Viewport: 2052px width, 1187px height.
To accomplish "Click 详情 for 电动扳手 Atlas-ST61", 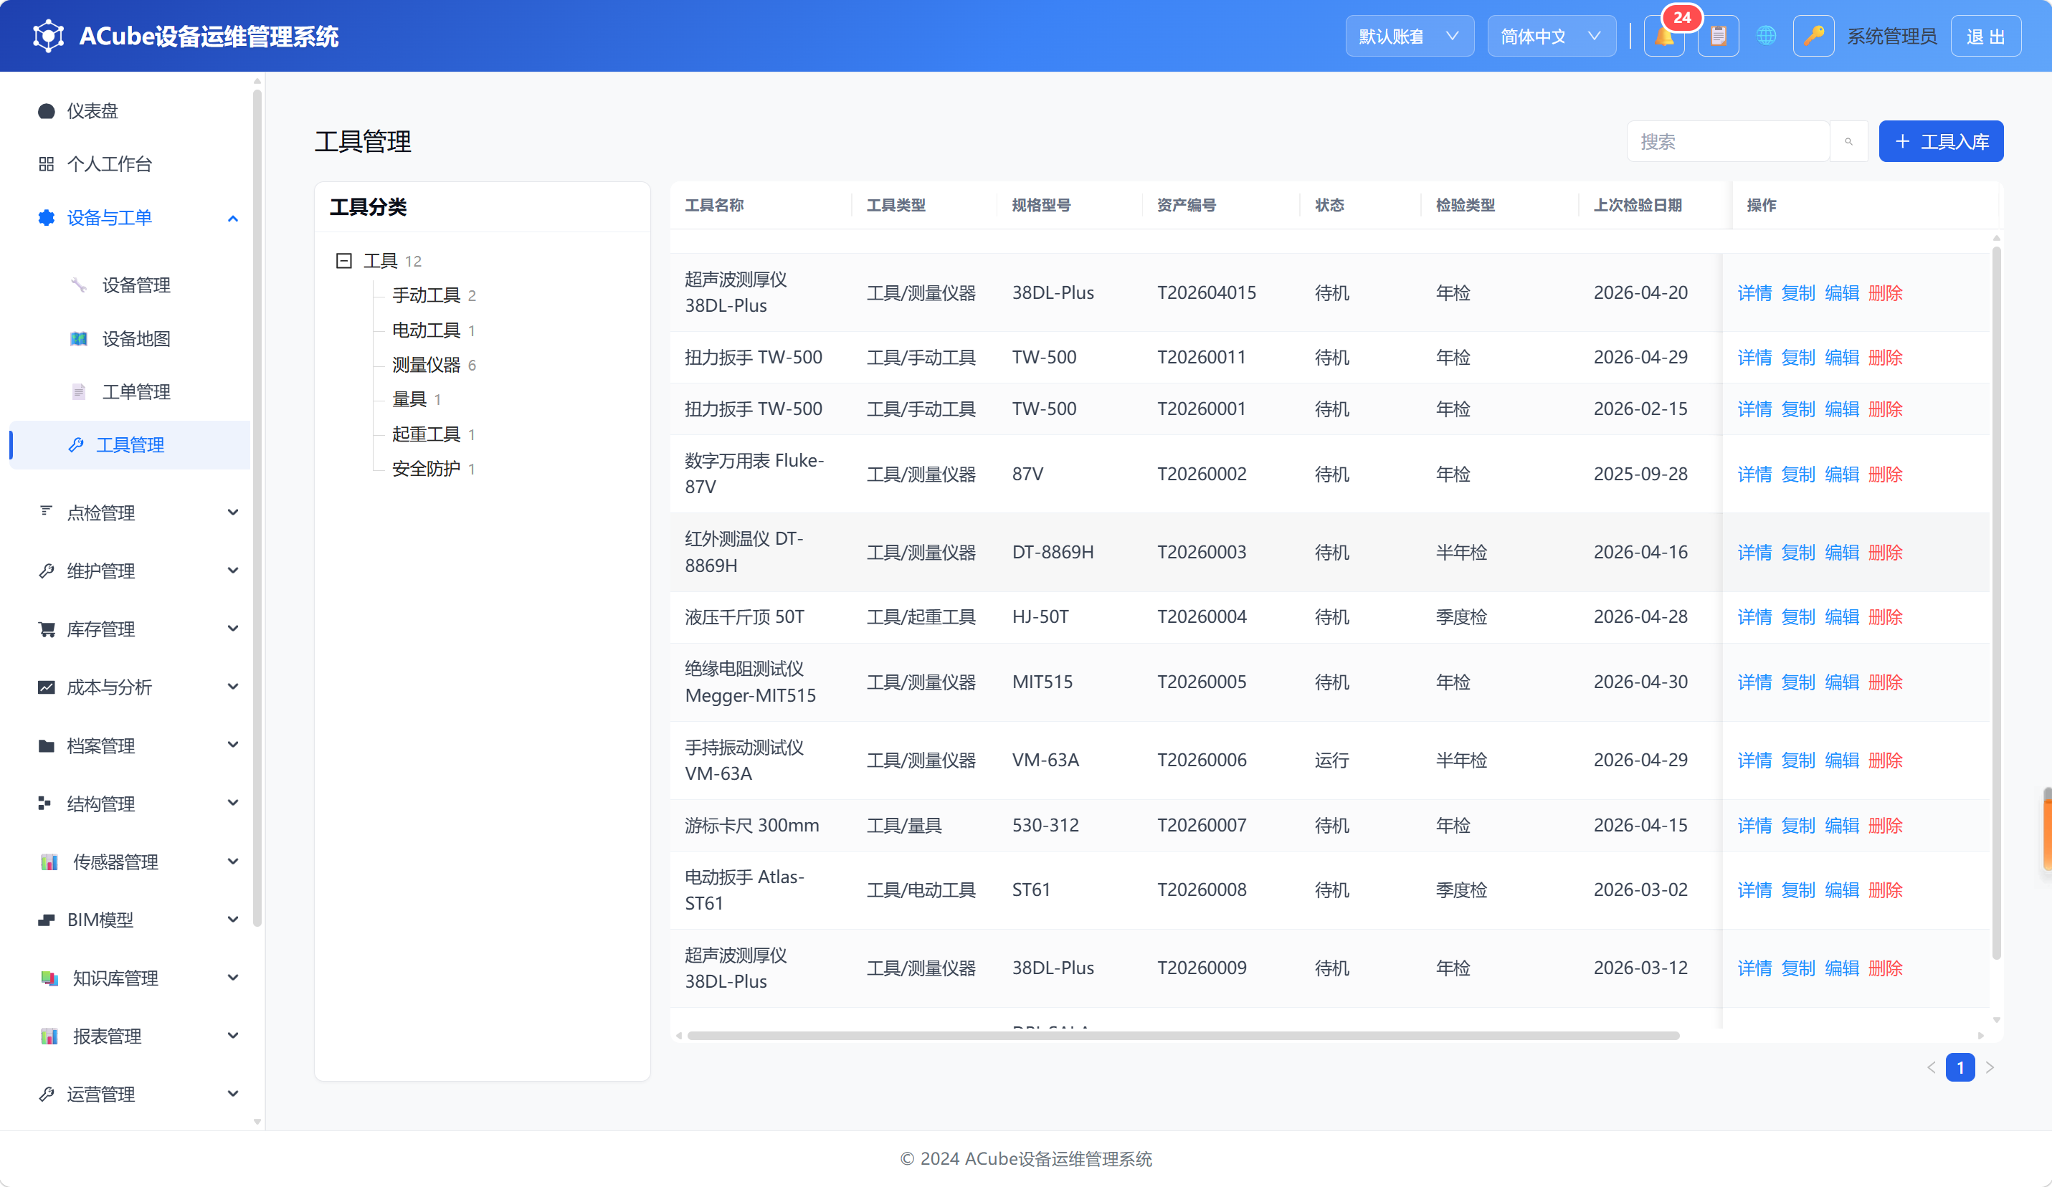I will coord(1754,890).
